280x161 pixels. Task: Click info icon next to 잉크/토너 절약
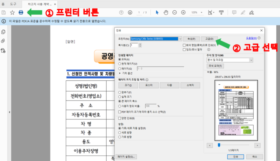pos(208,50)
